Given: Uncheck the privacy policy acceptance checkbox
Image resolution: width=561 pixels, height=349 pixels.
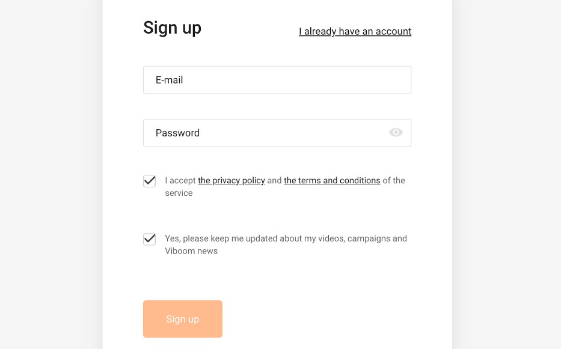Looking at the screenshot, I should [150, 181].
